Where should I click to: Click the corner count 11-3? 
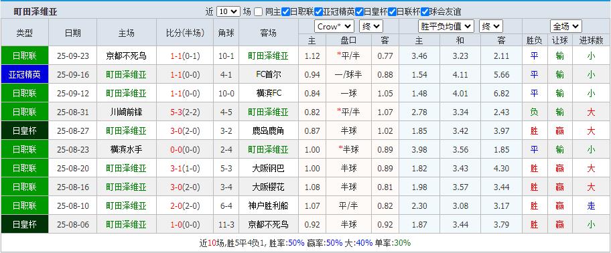[226, 225]
